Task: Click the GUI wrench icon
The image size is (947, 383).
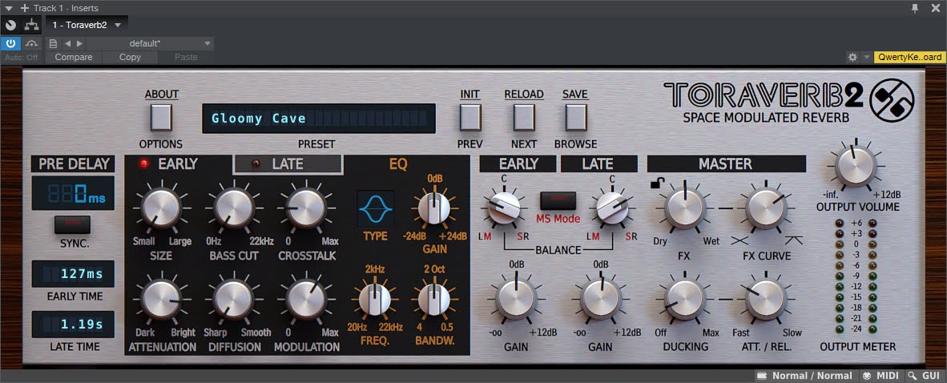Action: (912, 376)
